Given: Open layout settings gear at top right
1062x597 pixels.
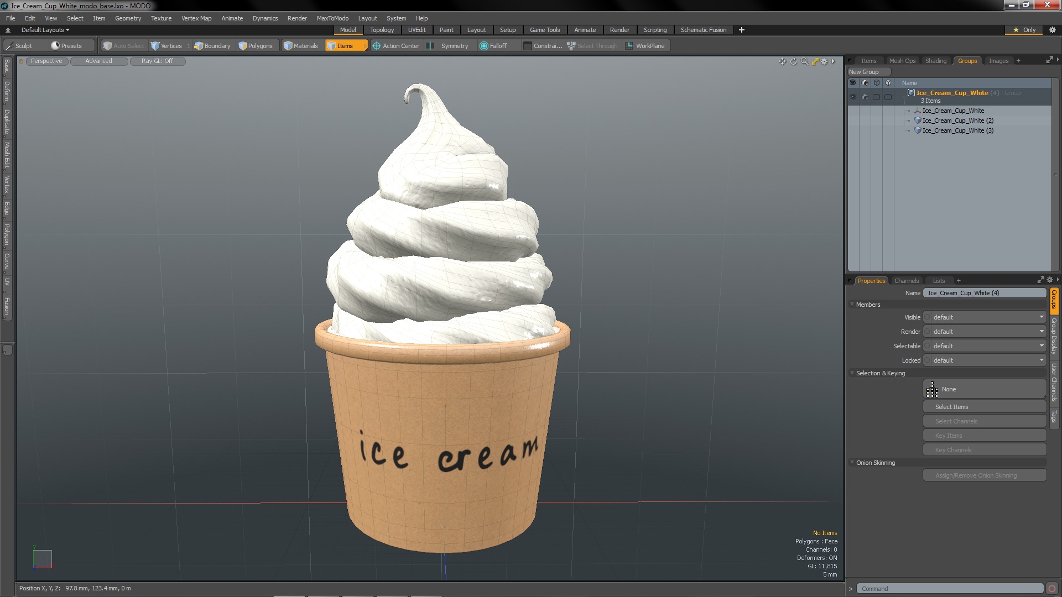Looking at the screenshot, I should click(x=1052, y=30).
